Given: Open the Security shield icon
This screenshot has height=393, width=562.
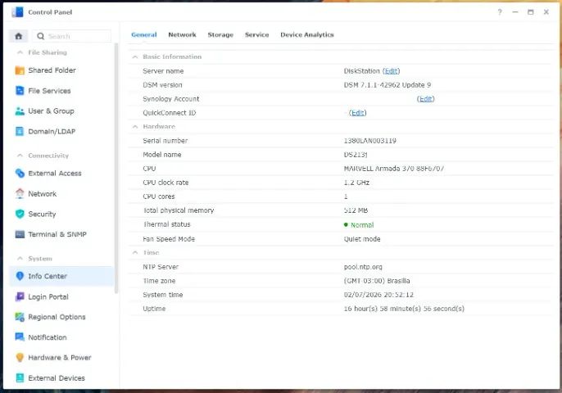Looking at the screenshot, I should point(20,215).
